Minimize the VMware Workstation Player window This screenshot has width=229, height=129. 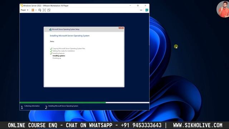(130, 6)
